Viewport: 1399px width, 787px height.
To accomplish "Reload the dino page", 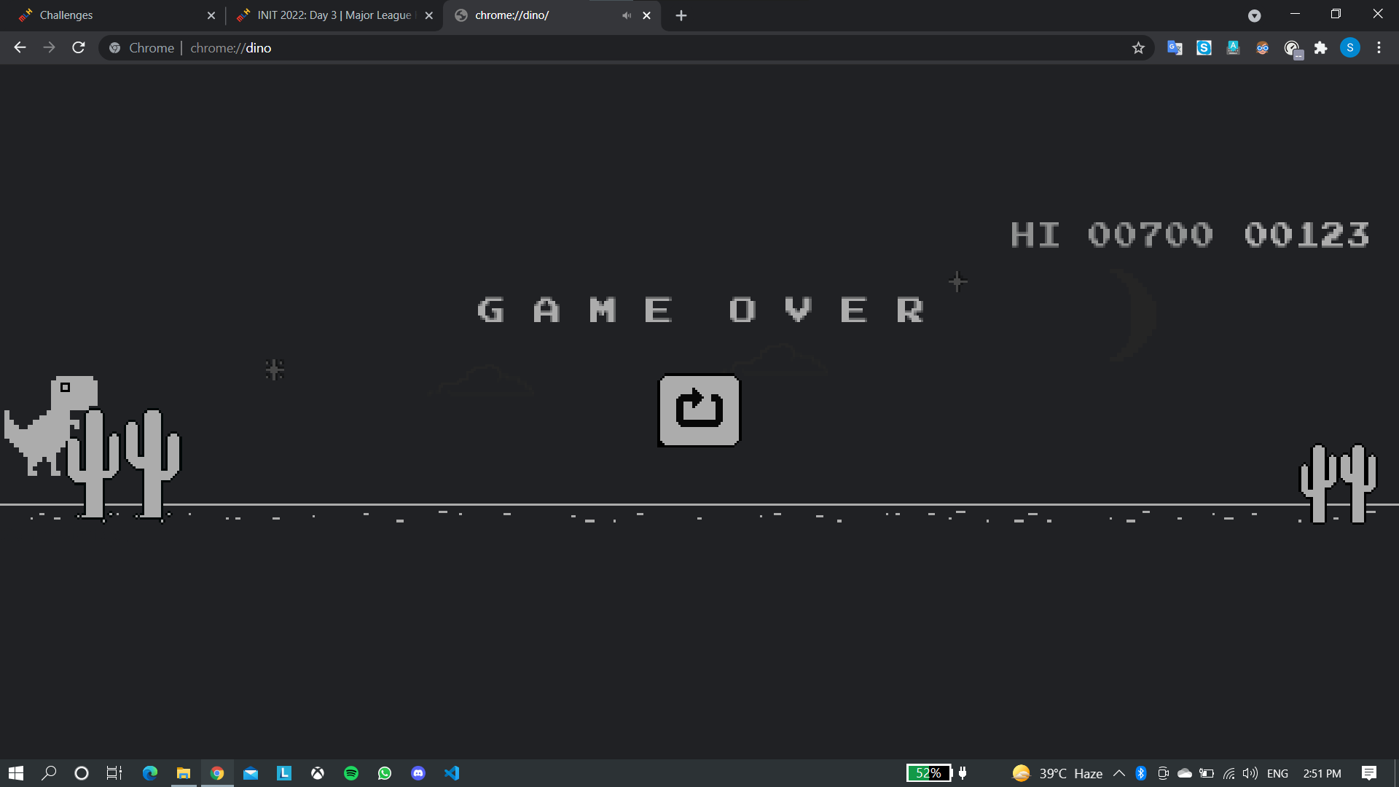I will 79,48.
